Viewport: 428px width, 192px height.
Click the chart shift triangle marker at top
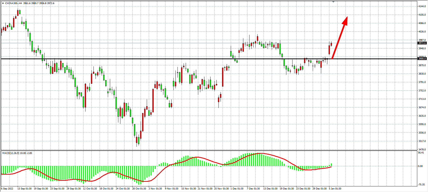click(333, 2)
